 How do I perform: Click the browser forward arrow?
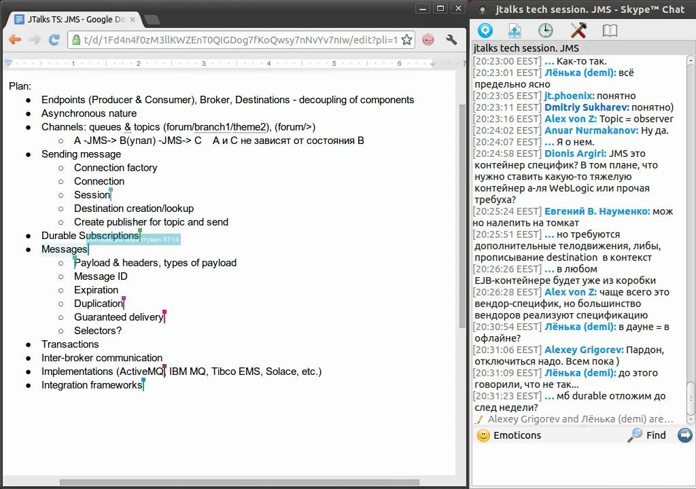click(x=35, y=40)
